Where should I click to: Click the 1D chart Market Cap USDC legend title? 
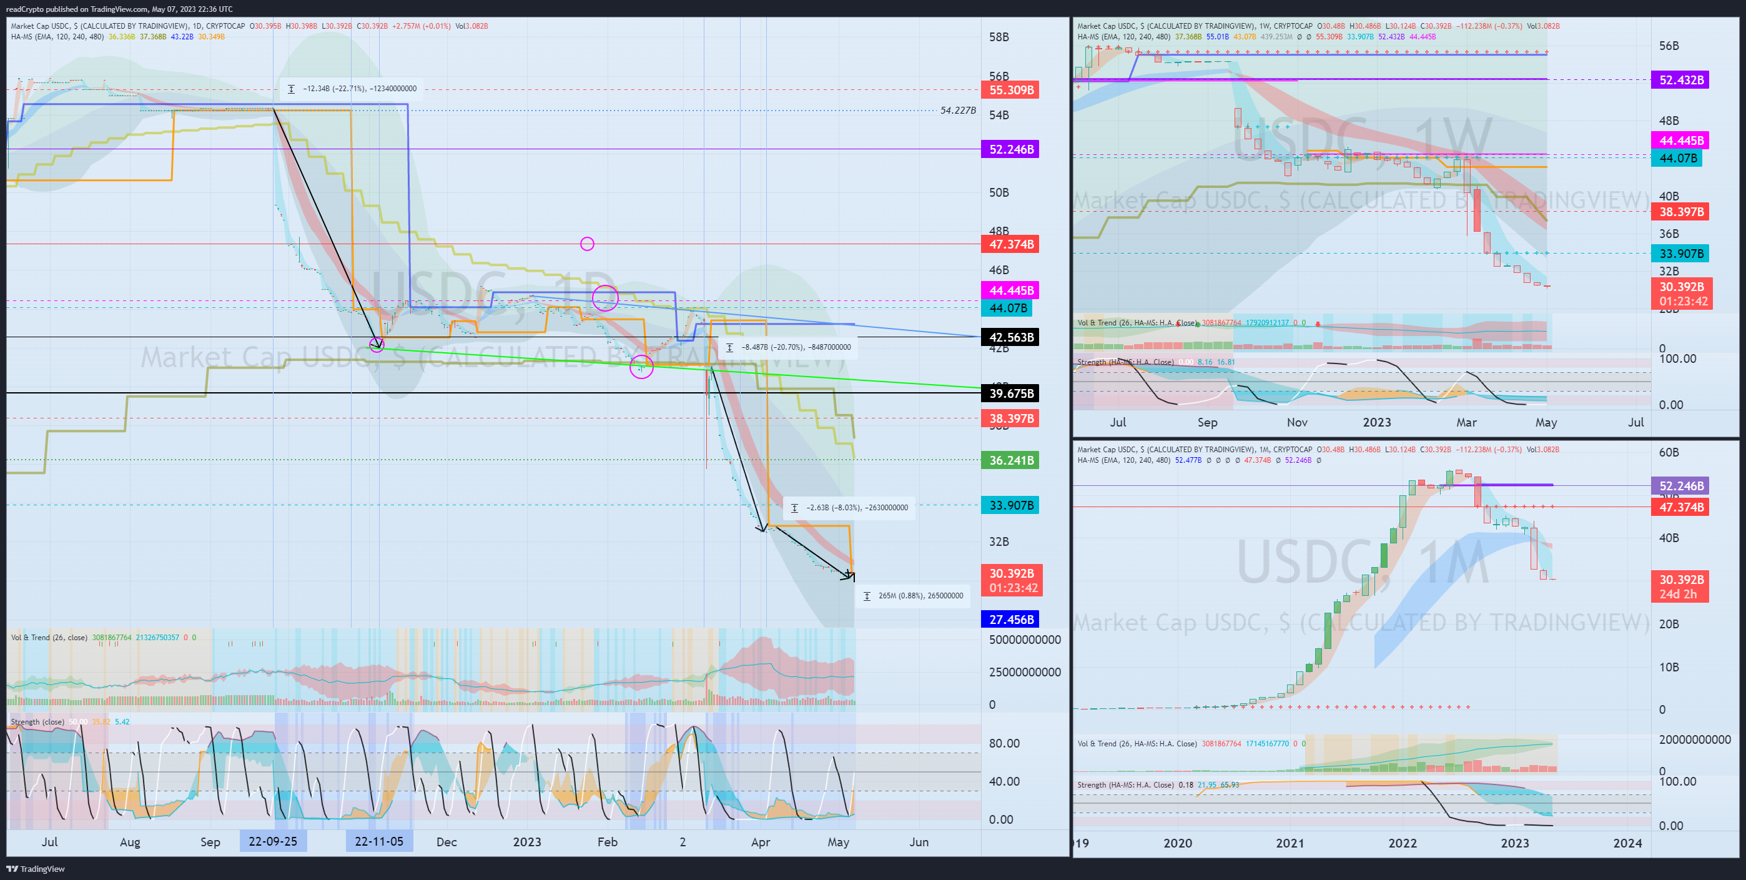click(127, 26)
